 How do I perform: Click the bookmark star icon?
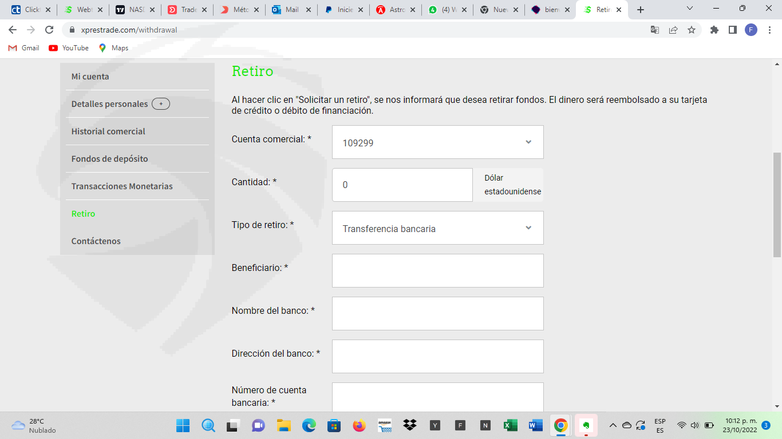pyautogui.click(x=692, y=30)
